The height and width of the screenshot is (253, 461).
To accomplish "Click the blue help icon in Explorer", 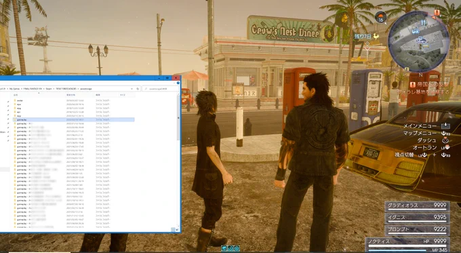I will [x=178, y=83].
